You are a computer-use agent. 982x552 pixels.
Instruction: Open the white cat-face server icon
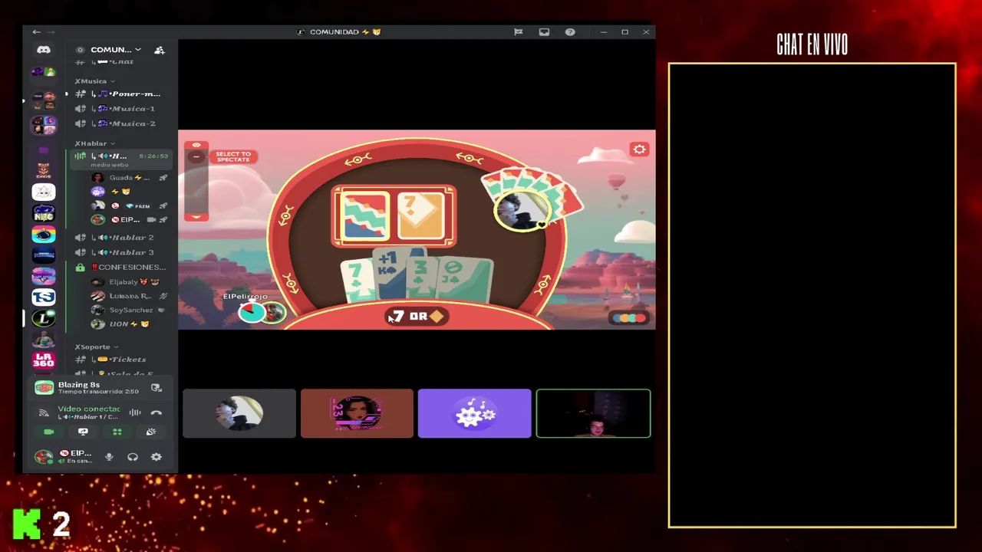pyautogui.click(x=44, y=192)
